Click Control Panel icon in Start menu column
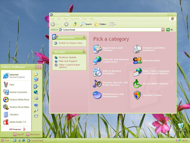The image size is (190, 143). 36,87
